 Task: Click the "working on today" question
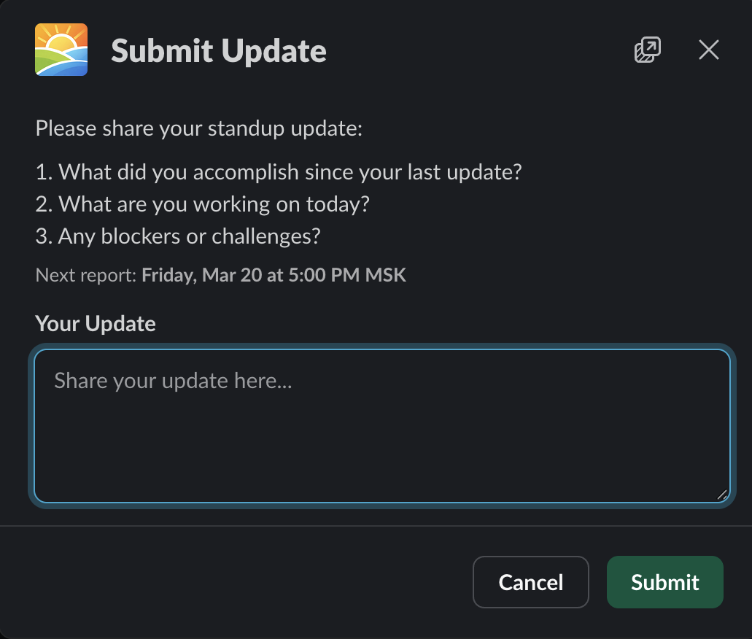point(214,204)
